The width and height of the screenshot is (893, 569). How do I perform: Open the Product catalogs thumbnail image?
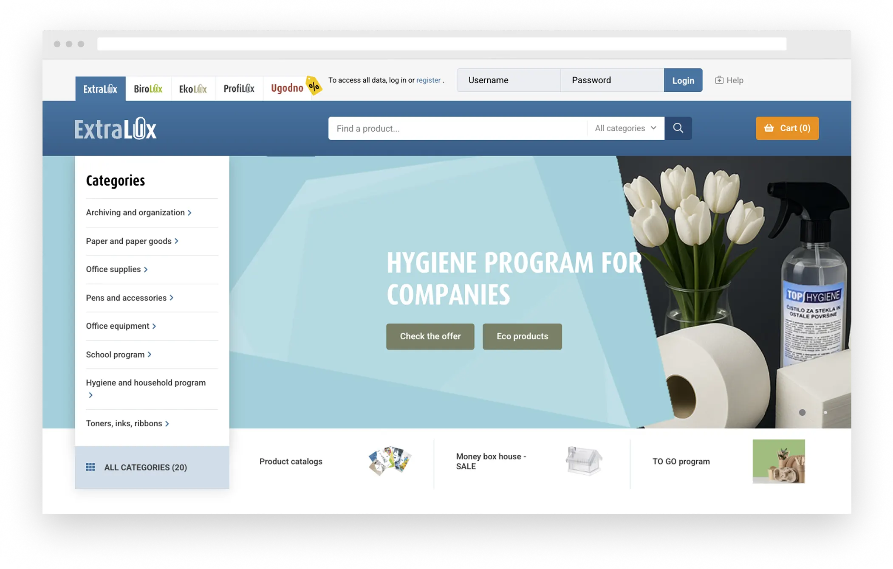pyautogui.click(x=390, y=461)
